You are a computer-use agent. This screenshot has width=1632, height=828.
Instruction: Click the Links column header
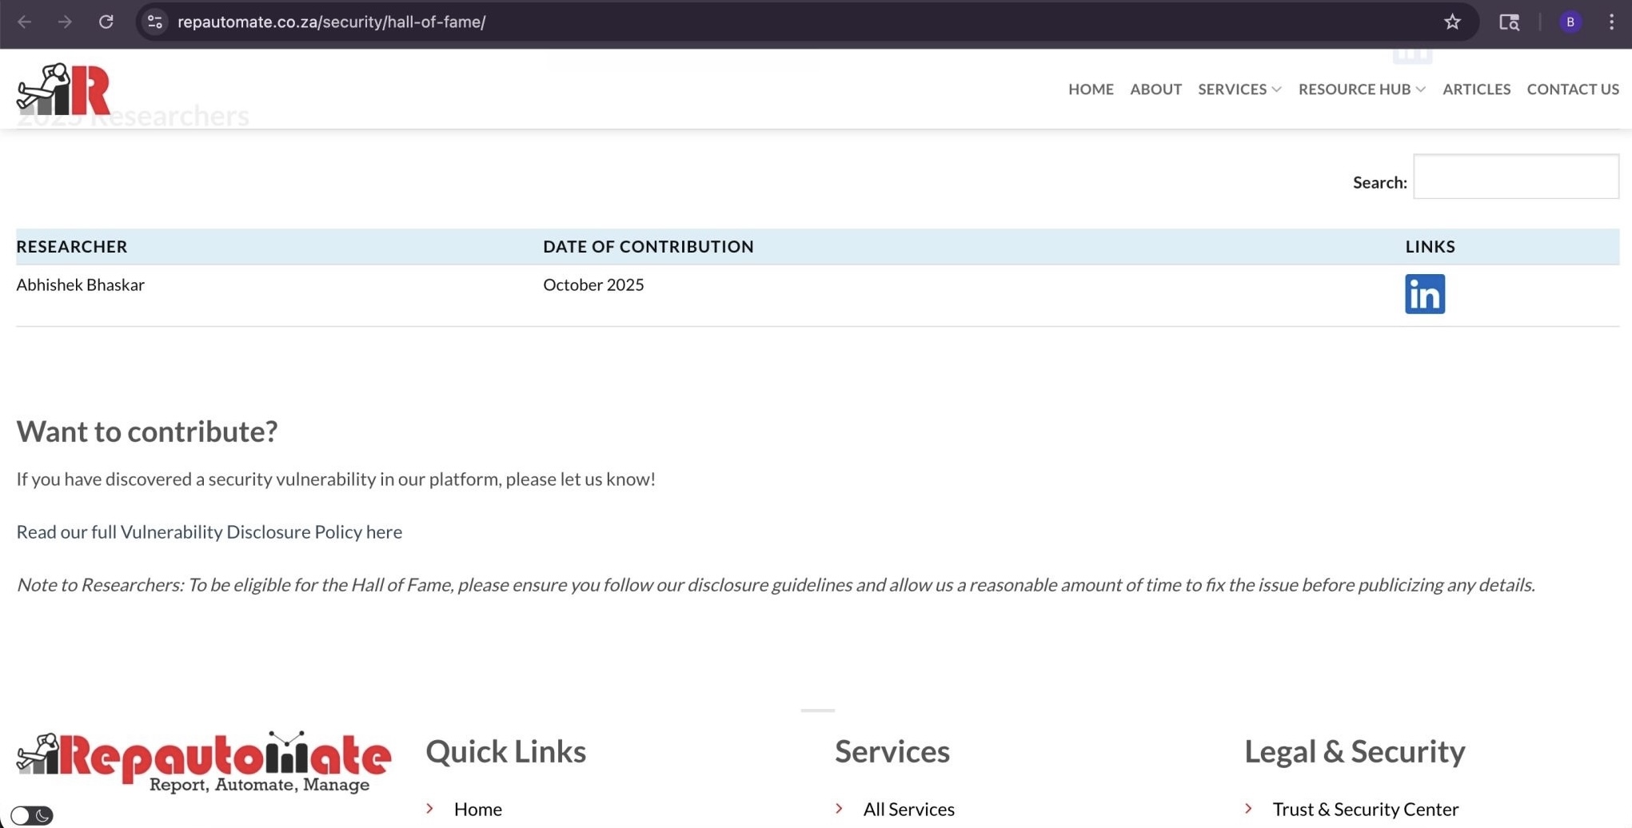pos(1430,246)
